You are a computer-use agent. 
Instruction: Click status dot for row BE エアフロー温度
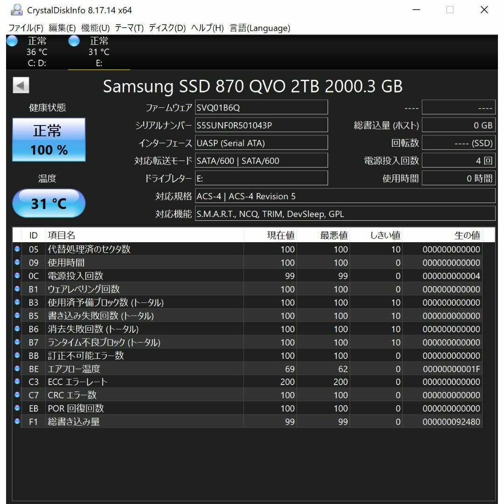tap(17, 368)
